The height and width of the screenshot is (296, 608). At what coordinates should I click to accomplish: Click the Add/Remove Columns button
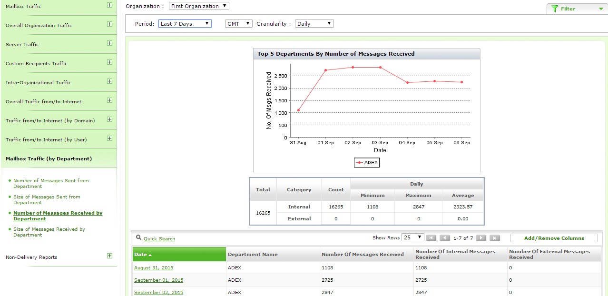[x=554, y=238]
